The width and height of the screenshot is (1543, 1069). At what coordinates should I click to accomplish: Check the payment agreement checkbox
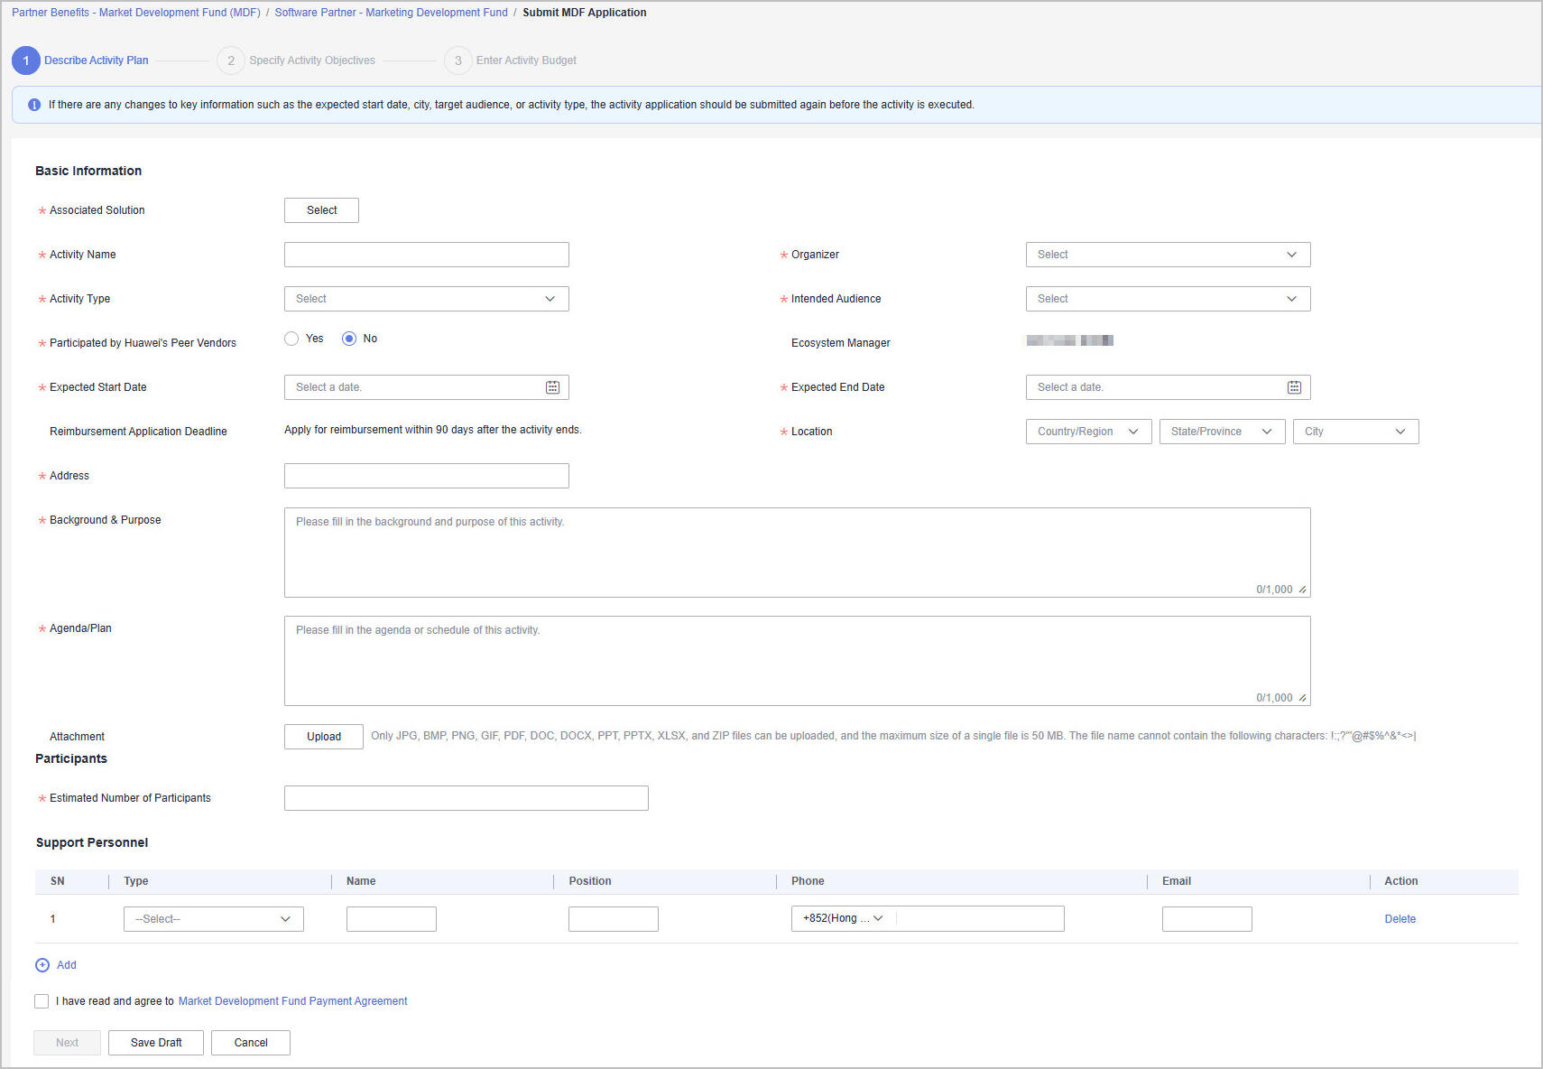point(42,1001)
